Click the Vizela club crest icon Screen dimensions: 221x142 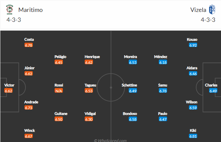click(212, 10)
